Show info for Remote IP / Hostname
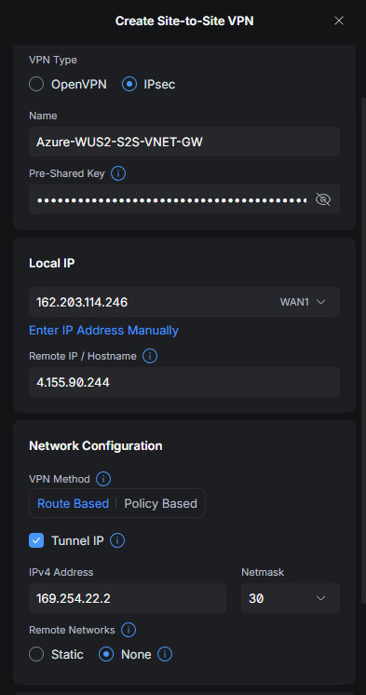 coord(150,356)
